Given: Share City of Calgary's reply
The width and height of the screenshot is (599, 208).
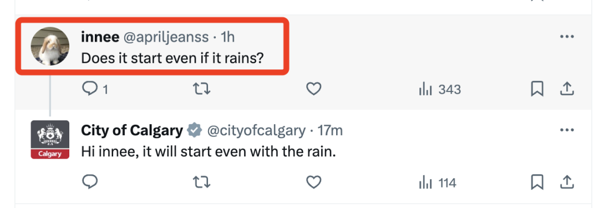Looking at the screenshot, I should 567,183.
